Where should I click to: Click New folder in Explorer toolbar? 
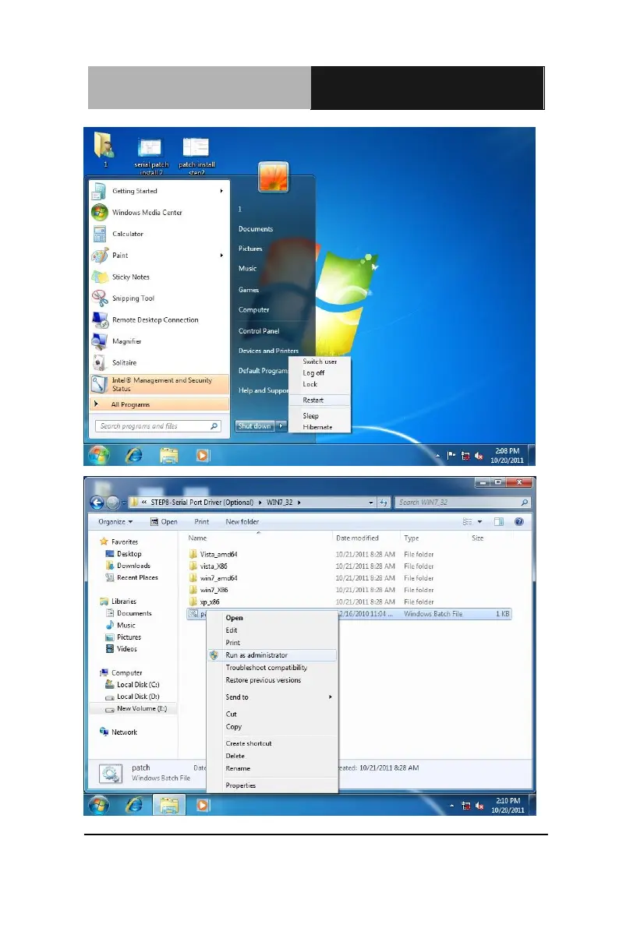click(242, 522)
